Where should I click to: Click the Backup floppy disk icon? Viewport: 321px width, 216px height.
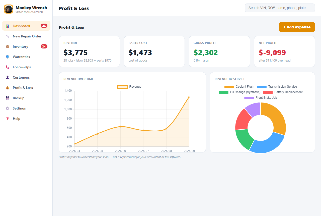[8, 98]
